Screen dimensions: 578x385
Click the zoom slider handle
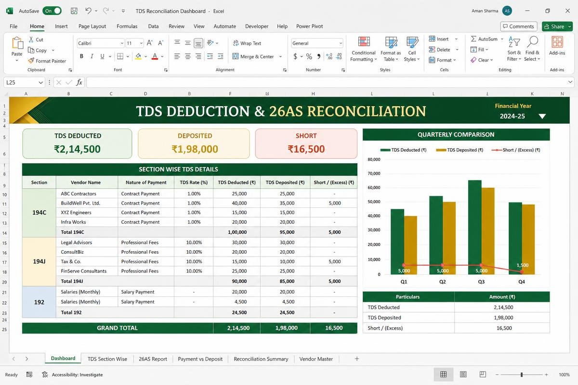[522, 374]
